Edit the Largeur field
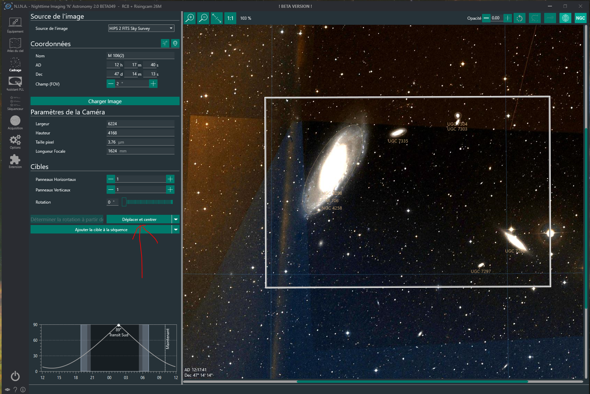 (x=141, y=124)
